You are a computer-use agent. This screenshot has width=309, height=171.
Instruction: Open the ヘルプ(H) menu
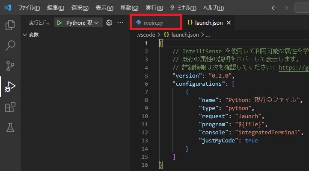coord(214,8)
